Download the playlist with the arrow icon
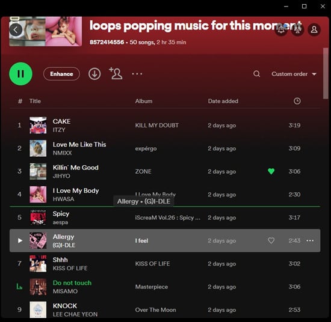Viewport: 331px width, 322px height. tap(94, 74)
